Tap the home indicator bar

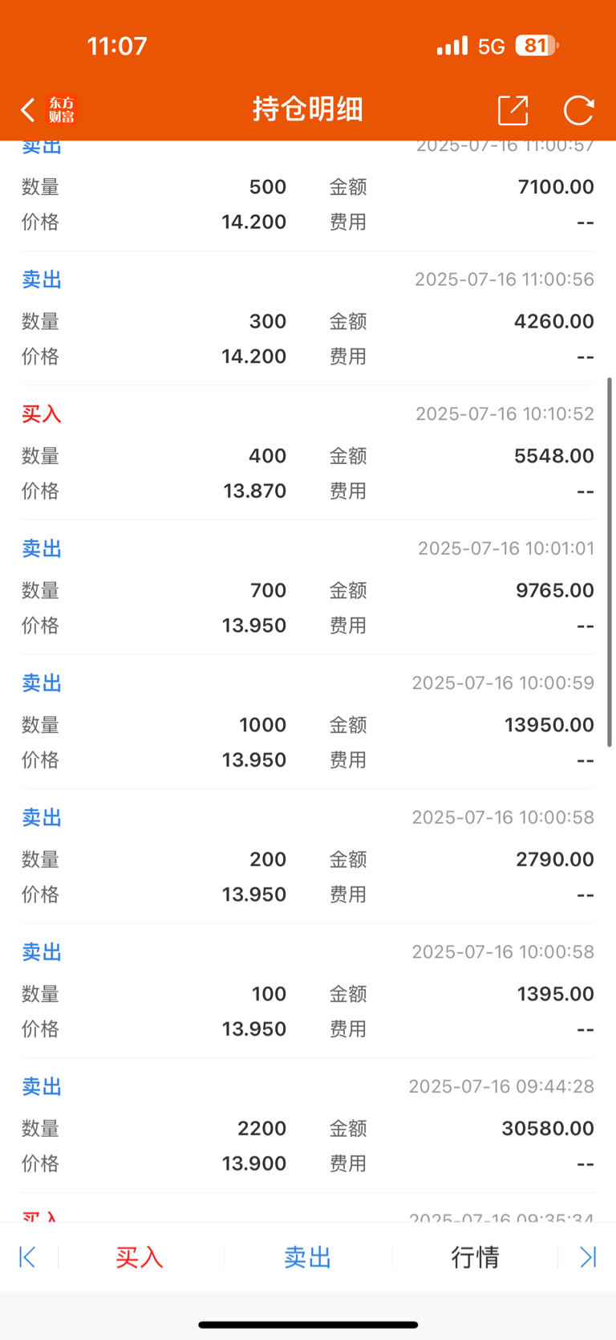click(308, 1325)
